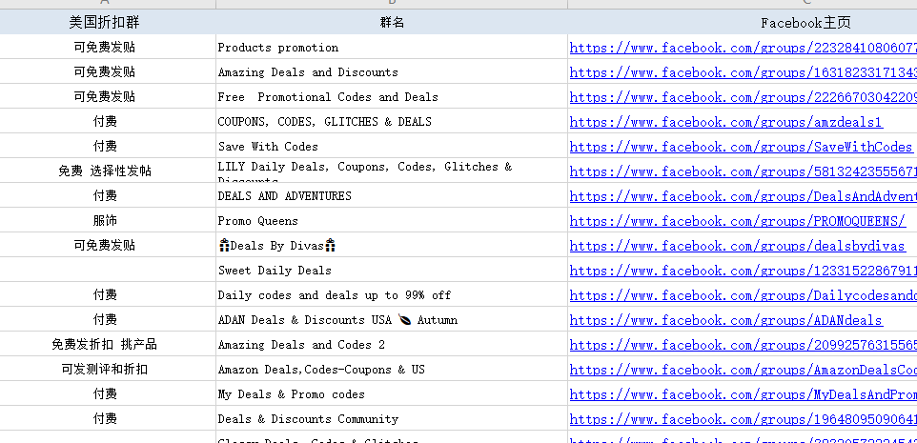The height and width of the screenshot is (443, 917).
Task: Select cell 'Deals & Discounts Community'
Action: point(392,418)
